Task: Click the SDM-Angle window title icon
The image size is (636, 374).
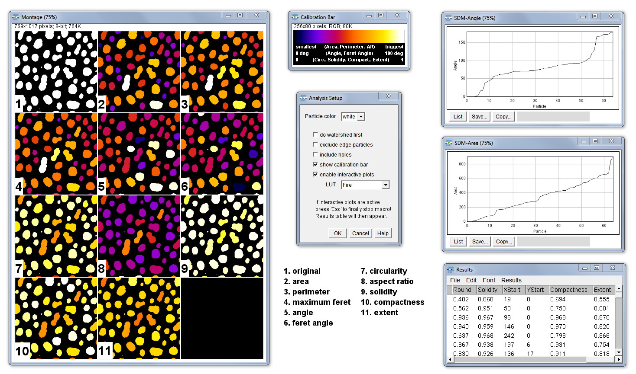Action: point(448,18)
